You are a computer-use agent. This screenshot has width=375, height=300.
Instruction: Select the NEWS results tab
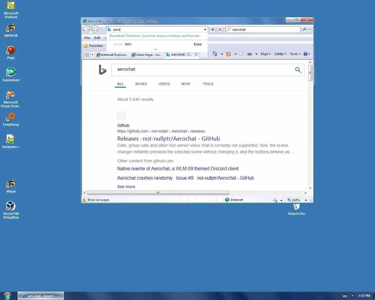click(x=186, y=84)
